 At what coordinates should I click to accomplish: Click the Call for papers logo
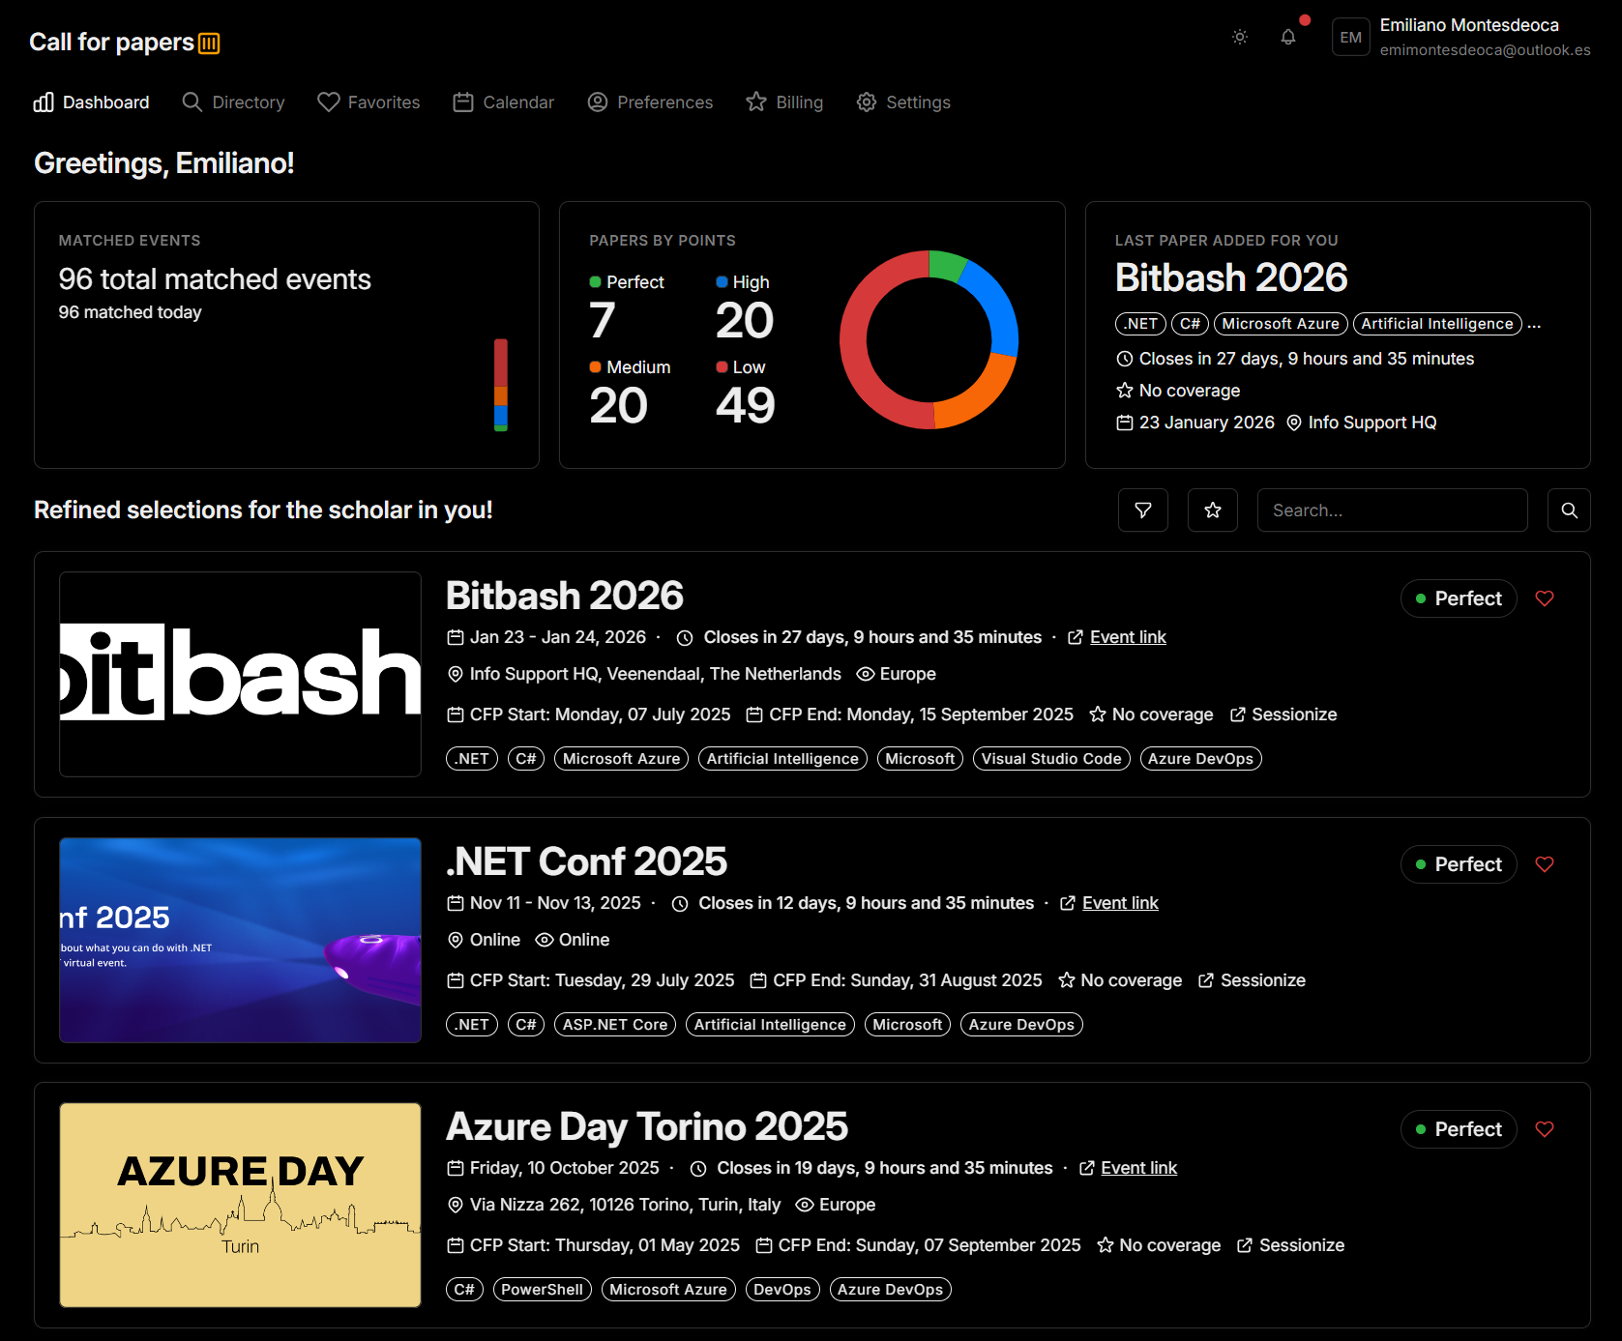pos(125,43)
